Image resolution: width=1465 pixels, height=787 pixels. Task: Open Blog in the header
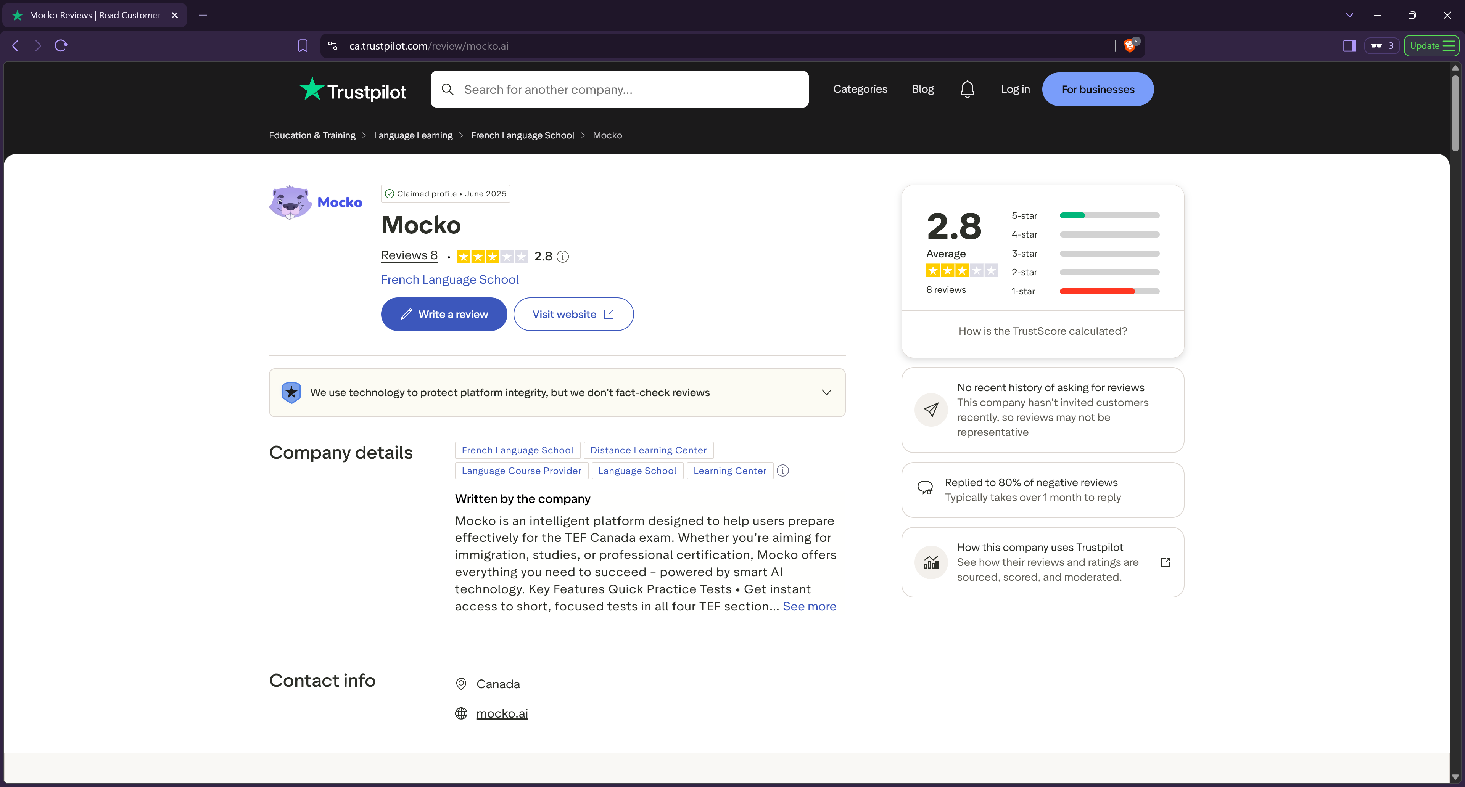point(923,89)
